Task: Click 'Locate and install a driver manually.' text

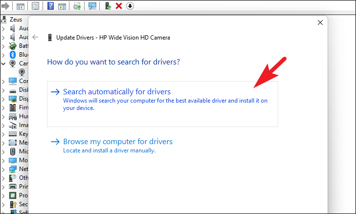Action: [109, 150]
